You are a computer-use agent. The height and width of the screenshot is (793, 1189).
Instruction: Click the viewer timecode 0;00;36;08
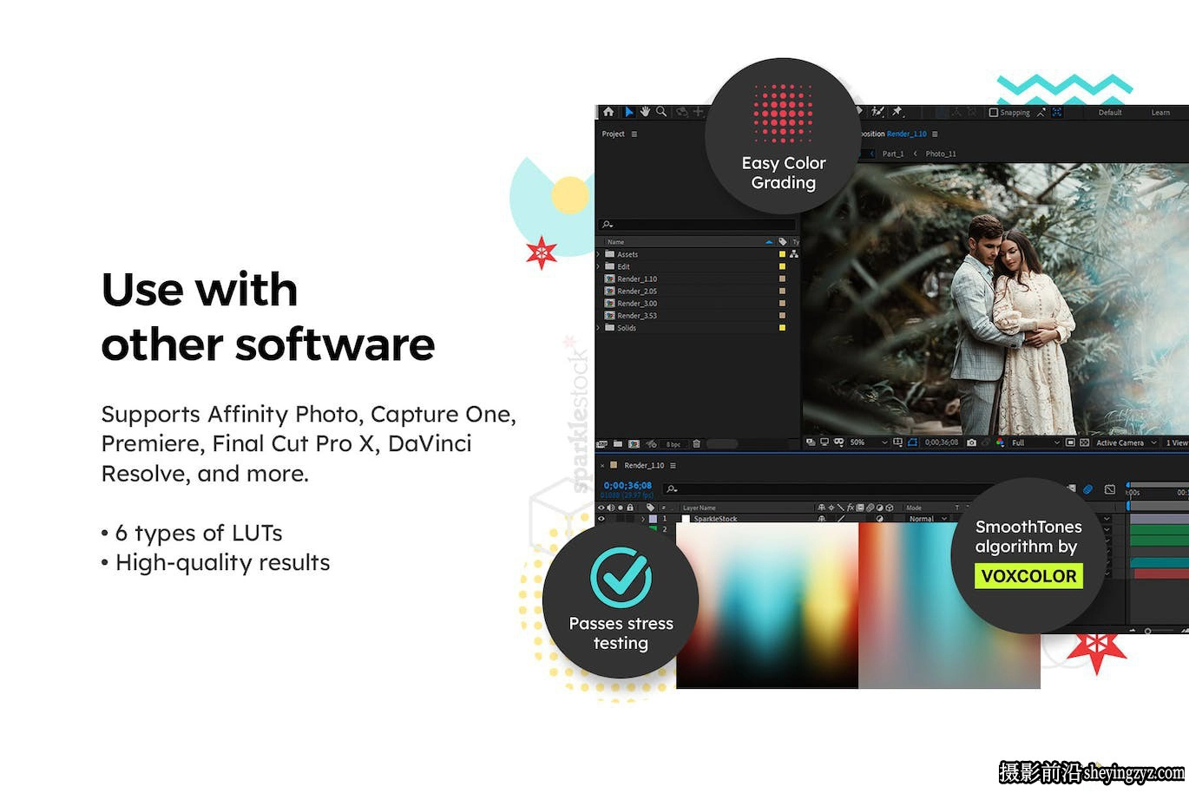coord(942,442)
